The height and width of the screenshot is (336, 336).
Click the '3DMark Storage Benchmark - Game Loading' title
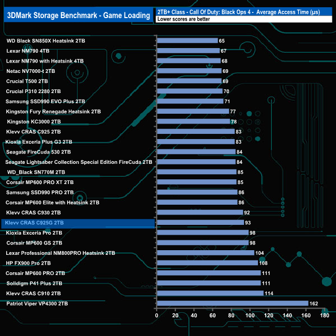[x=79, y=15]
